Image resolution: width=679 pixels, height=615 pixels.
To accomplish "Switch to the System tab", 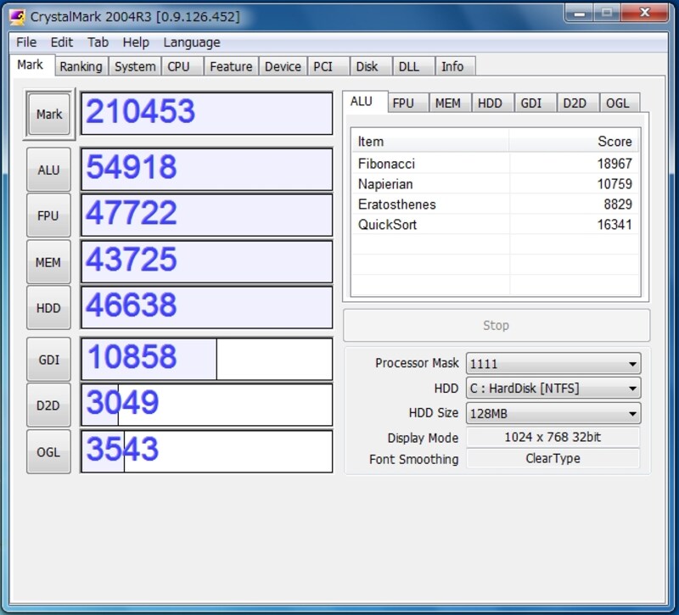I will [x=134, y=65].
